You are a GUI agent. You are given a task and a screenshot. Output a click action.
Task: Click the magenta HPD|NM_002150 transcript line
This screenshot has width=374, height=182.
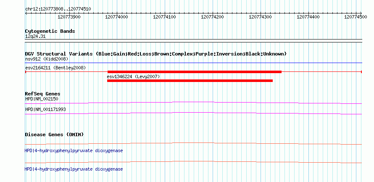(193, 103)
